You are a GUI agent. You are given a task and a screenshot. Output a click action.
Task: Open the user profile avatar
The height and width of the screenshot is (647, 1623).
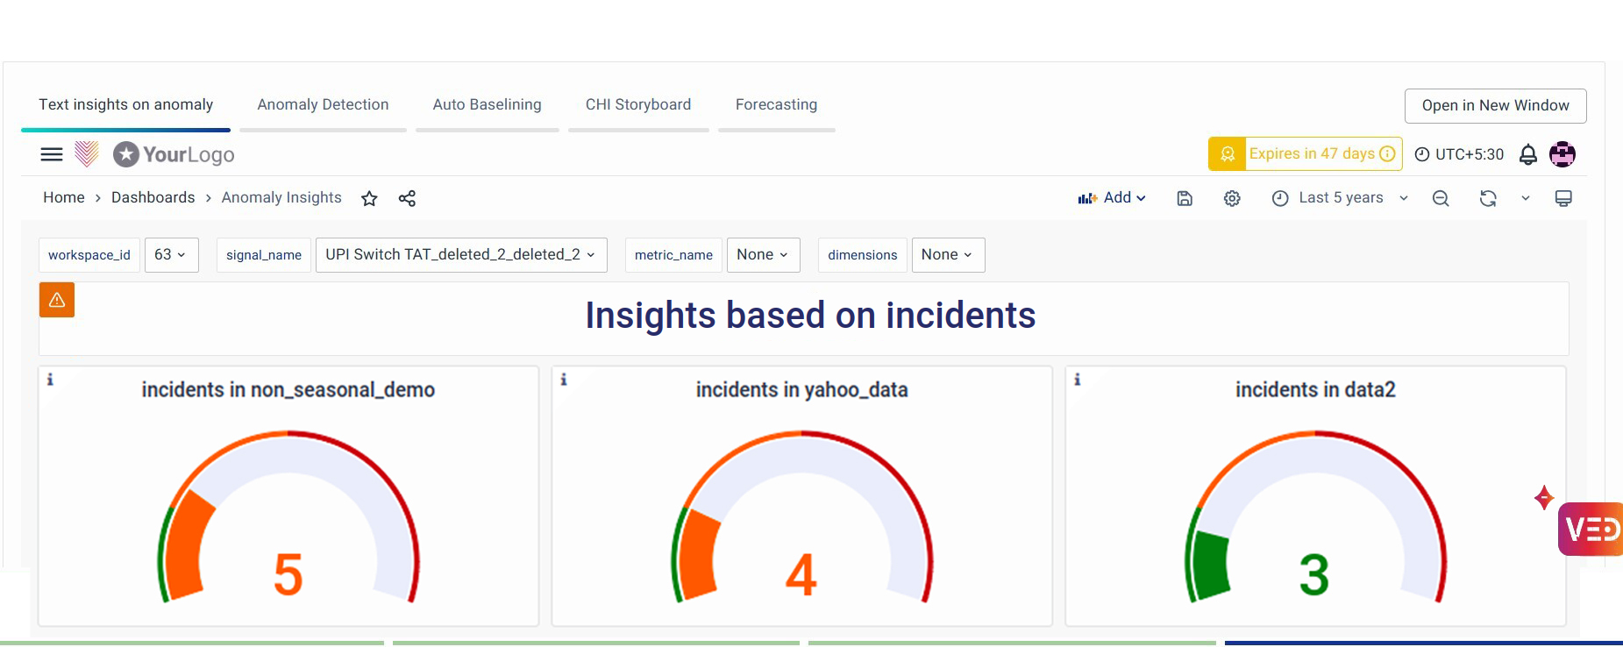click(x=1562, y=154)
